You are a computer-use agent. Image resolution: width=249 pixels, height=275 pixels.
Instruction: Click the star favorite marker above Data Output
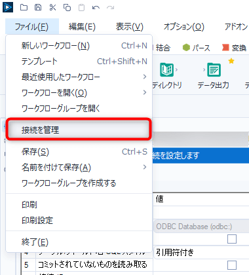coord(231,61)
